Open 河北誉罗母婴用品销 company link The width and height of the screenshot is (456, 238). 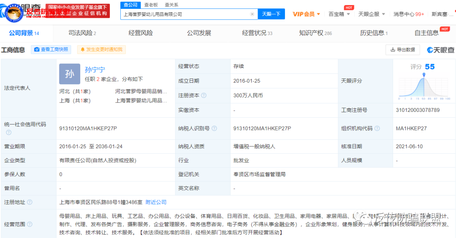(x=141, y=91)
